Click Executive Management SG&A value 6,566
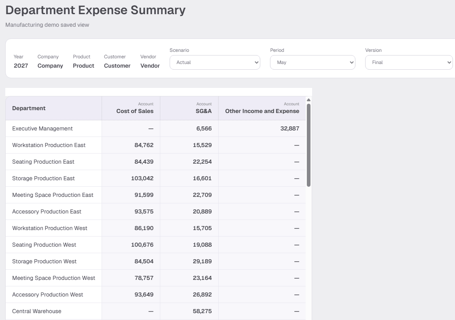Screen dimensions: 455x320 pos(204,129)
